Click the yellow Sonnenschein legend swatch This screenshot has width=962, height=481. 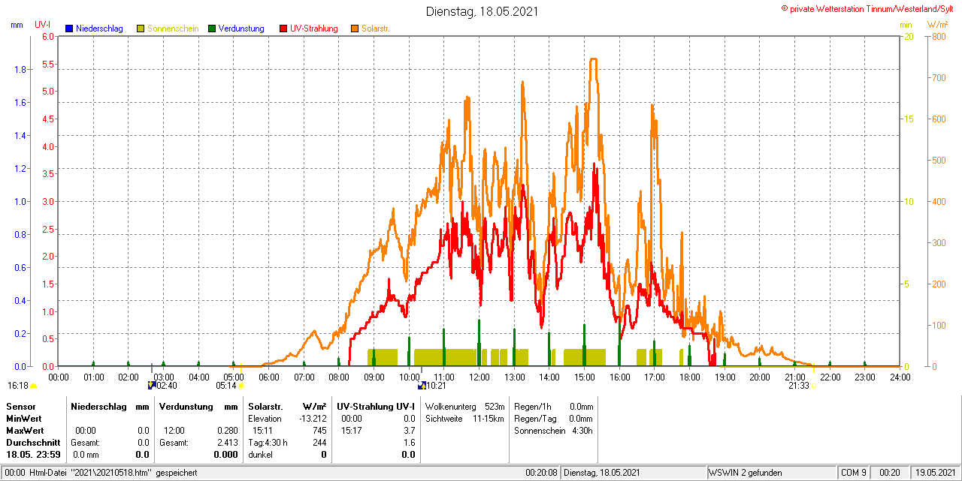141,29
